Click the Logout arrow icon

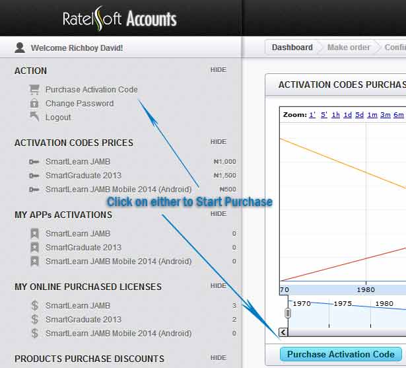click(x=34, y=117)
